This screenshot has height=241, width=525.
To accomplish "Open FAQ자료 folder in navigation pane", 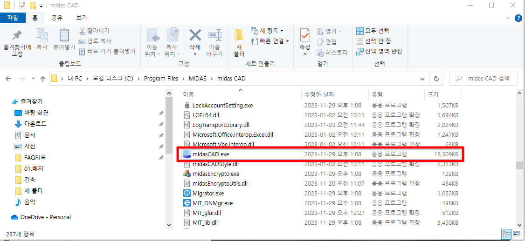I will click(30, 157).
